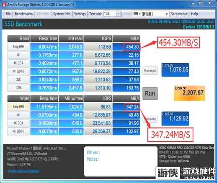The image size is (217, 183).
Task: Click the MB written header
Action: (71, 98)
